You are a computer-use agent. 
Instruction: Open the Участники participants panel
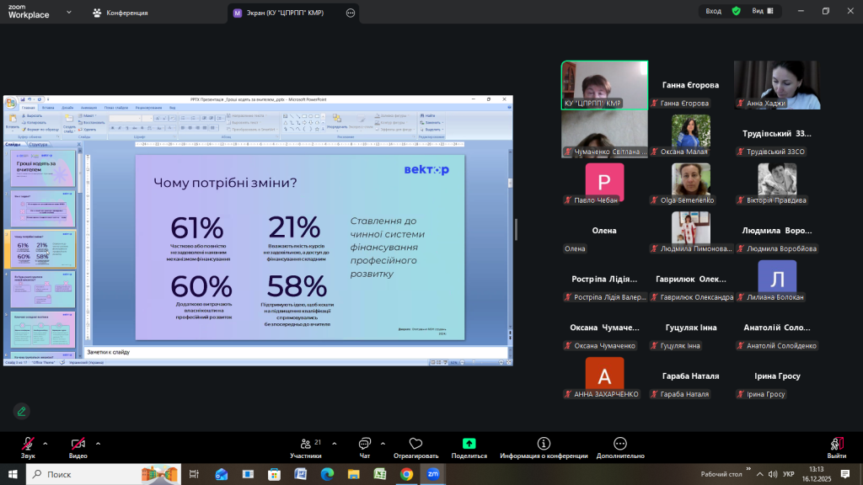(306, 447)
